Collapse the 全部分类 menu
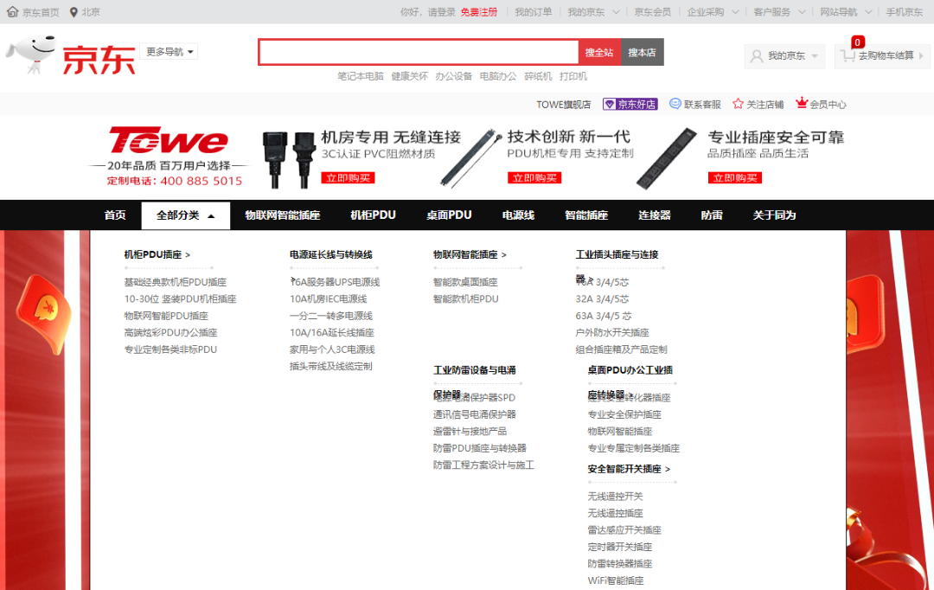934x590 pixels. [185, 215]
